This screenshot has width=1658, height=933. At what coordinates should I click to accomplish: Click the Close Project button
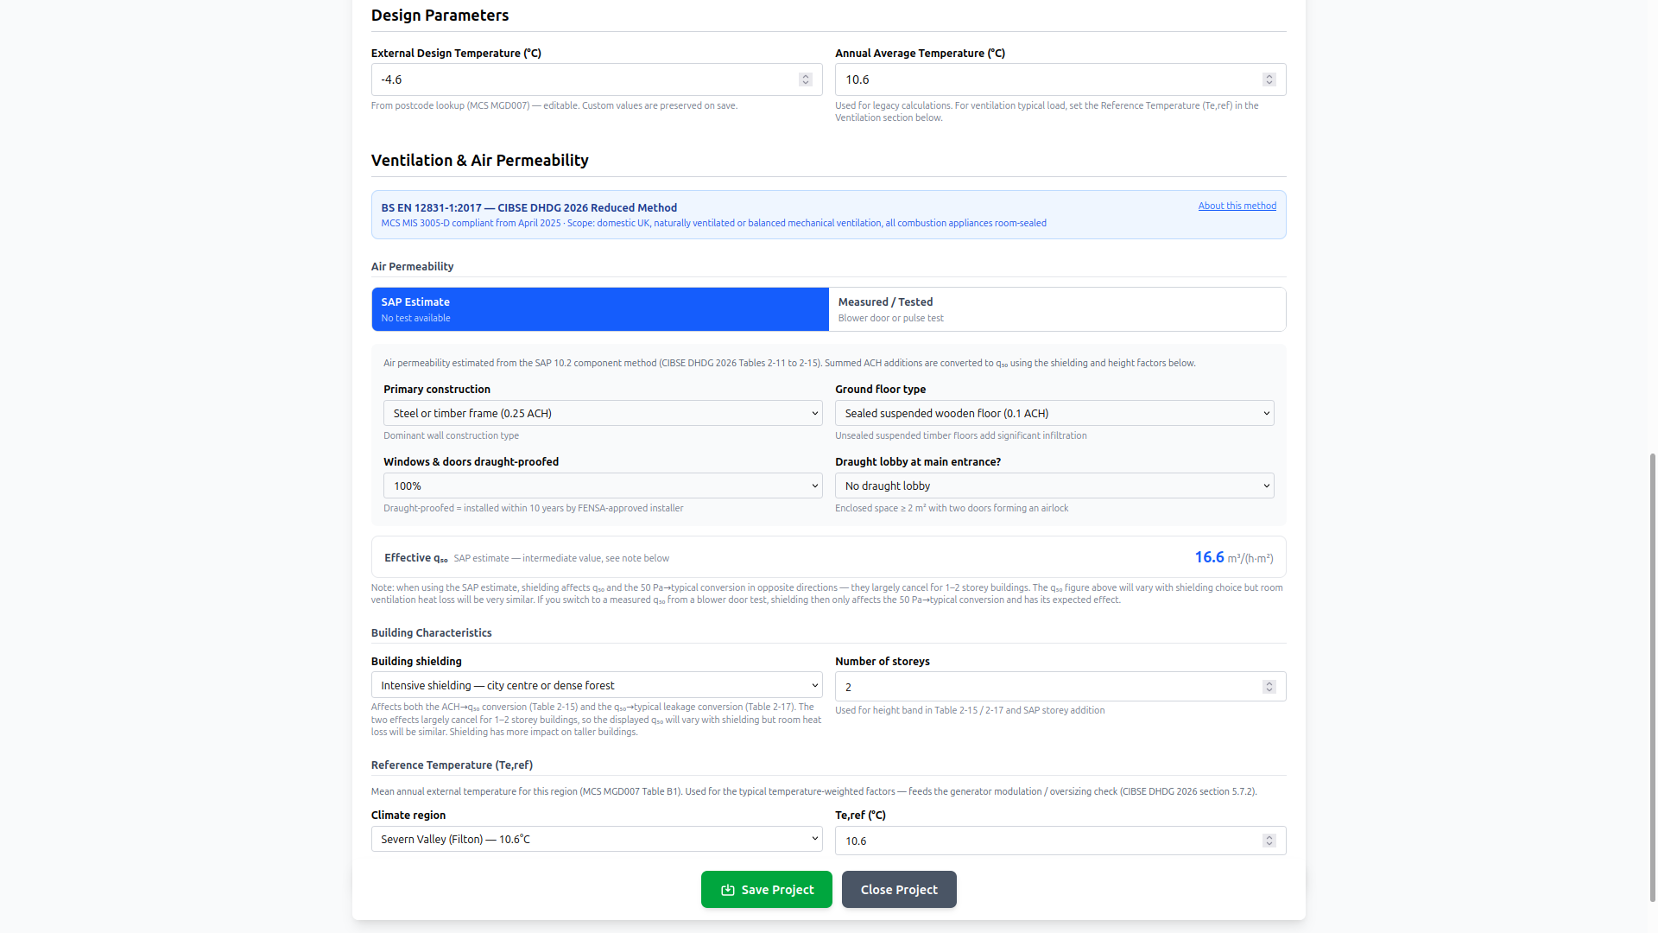[x=898, y=889]
